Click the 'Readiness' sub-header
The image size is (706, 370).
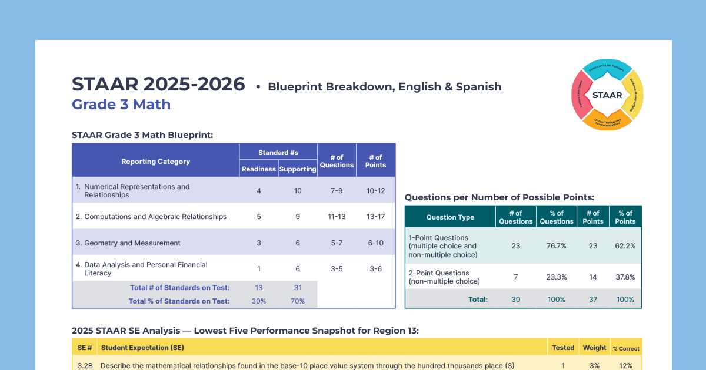[259, 169]
